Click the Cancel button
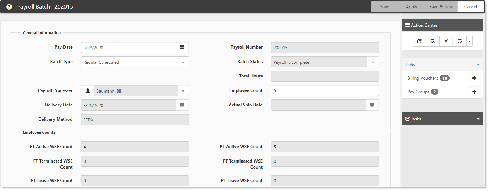Image resolution: width=489 pixels, height=191 pixels. point(471,7)
